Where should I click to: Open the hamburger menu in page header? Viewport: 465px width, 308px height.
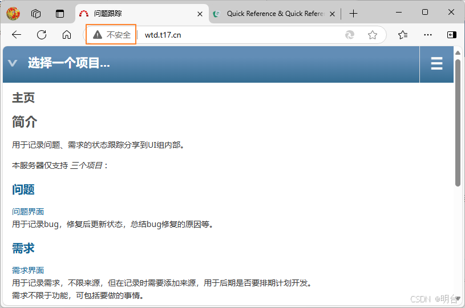(436, 63)
